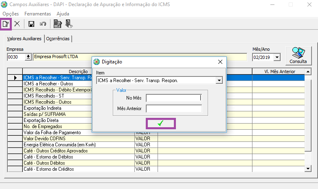Click the Delete X toolbar icon
The height and width of the screenshot is (189, 318).
17,24
